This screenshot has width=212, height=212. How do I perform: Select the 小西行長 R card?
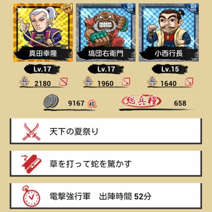(169, 33)
